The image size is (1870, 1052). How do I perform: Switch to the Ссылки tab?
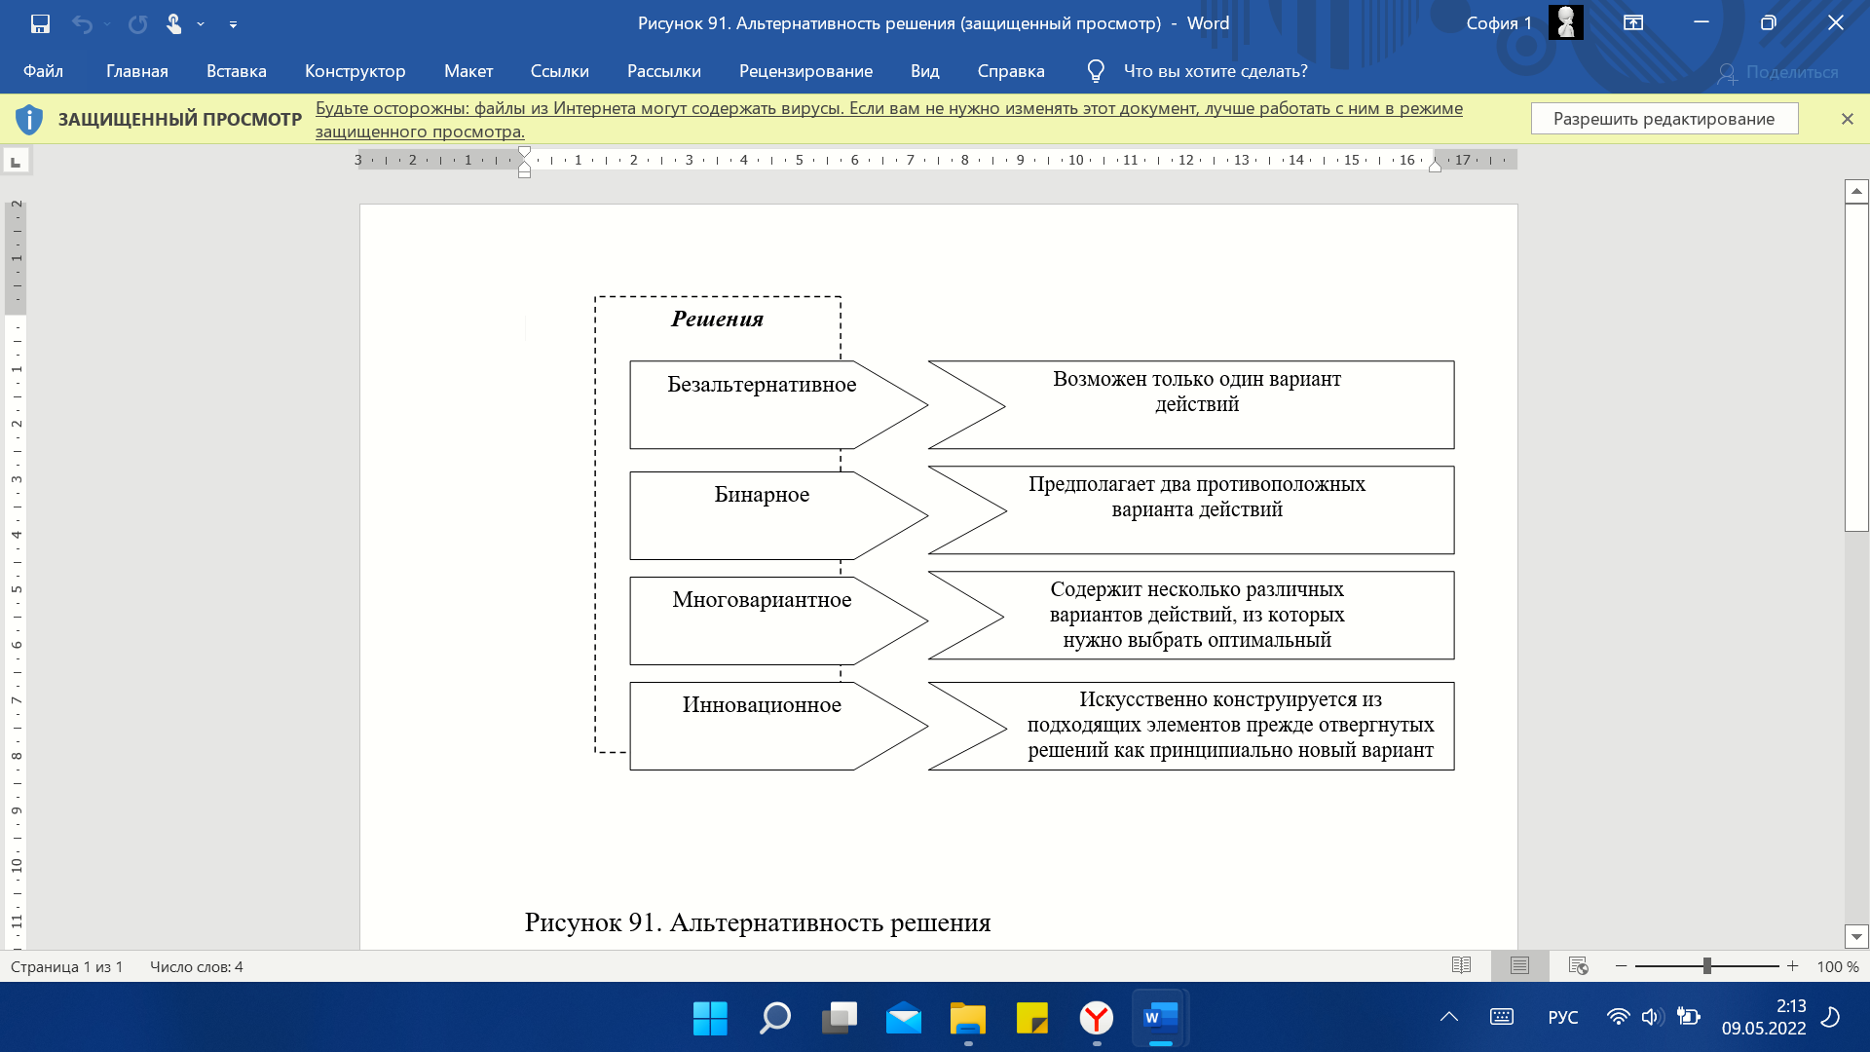pyautogui.click(x=560, y=71)
